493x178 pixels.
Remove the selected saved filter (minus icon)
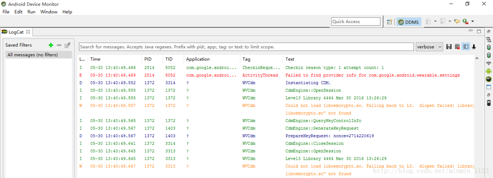[x=59, y=45]
